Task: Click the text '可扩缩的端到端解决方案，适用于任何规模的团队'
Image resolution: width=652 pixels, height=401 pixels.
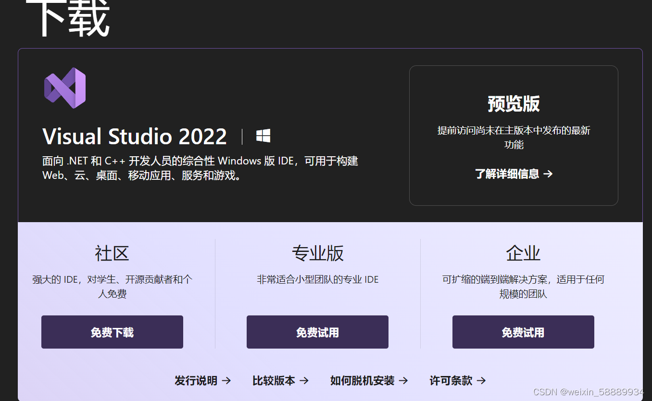Action: pyautogui.click(x=523, y=287)
